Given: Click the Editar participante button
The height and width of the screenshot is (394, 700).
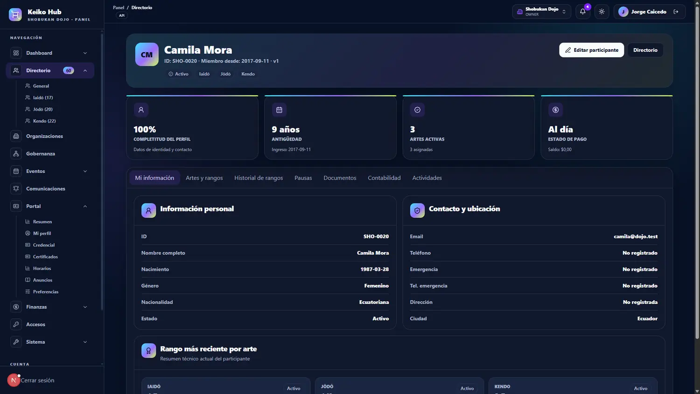Looking at the screenshot, I should (591, 50).
